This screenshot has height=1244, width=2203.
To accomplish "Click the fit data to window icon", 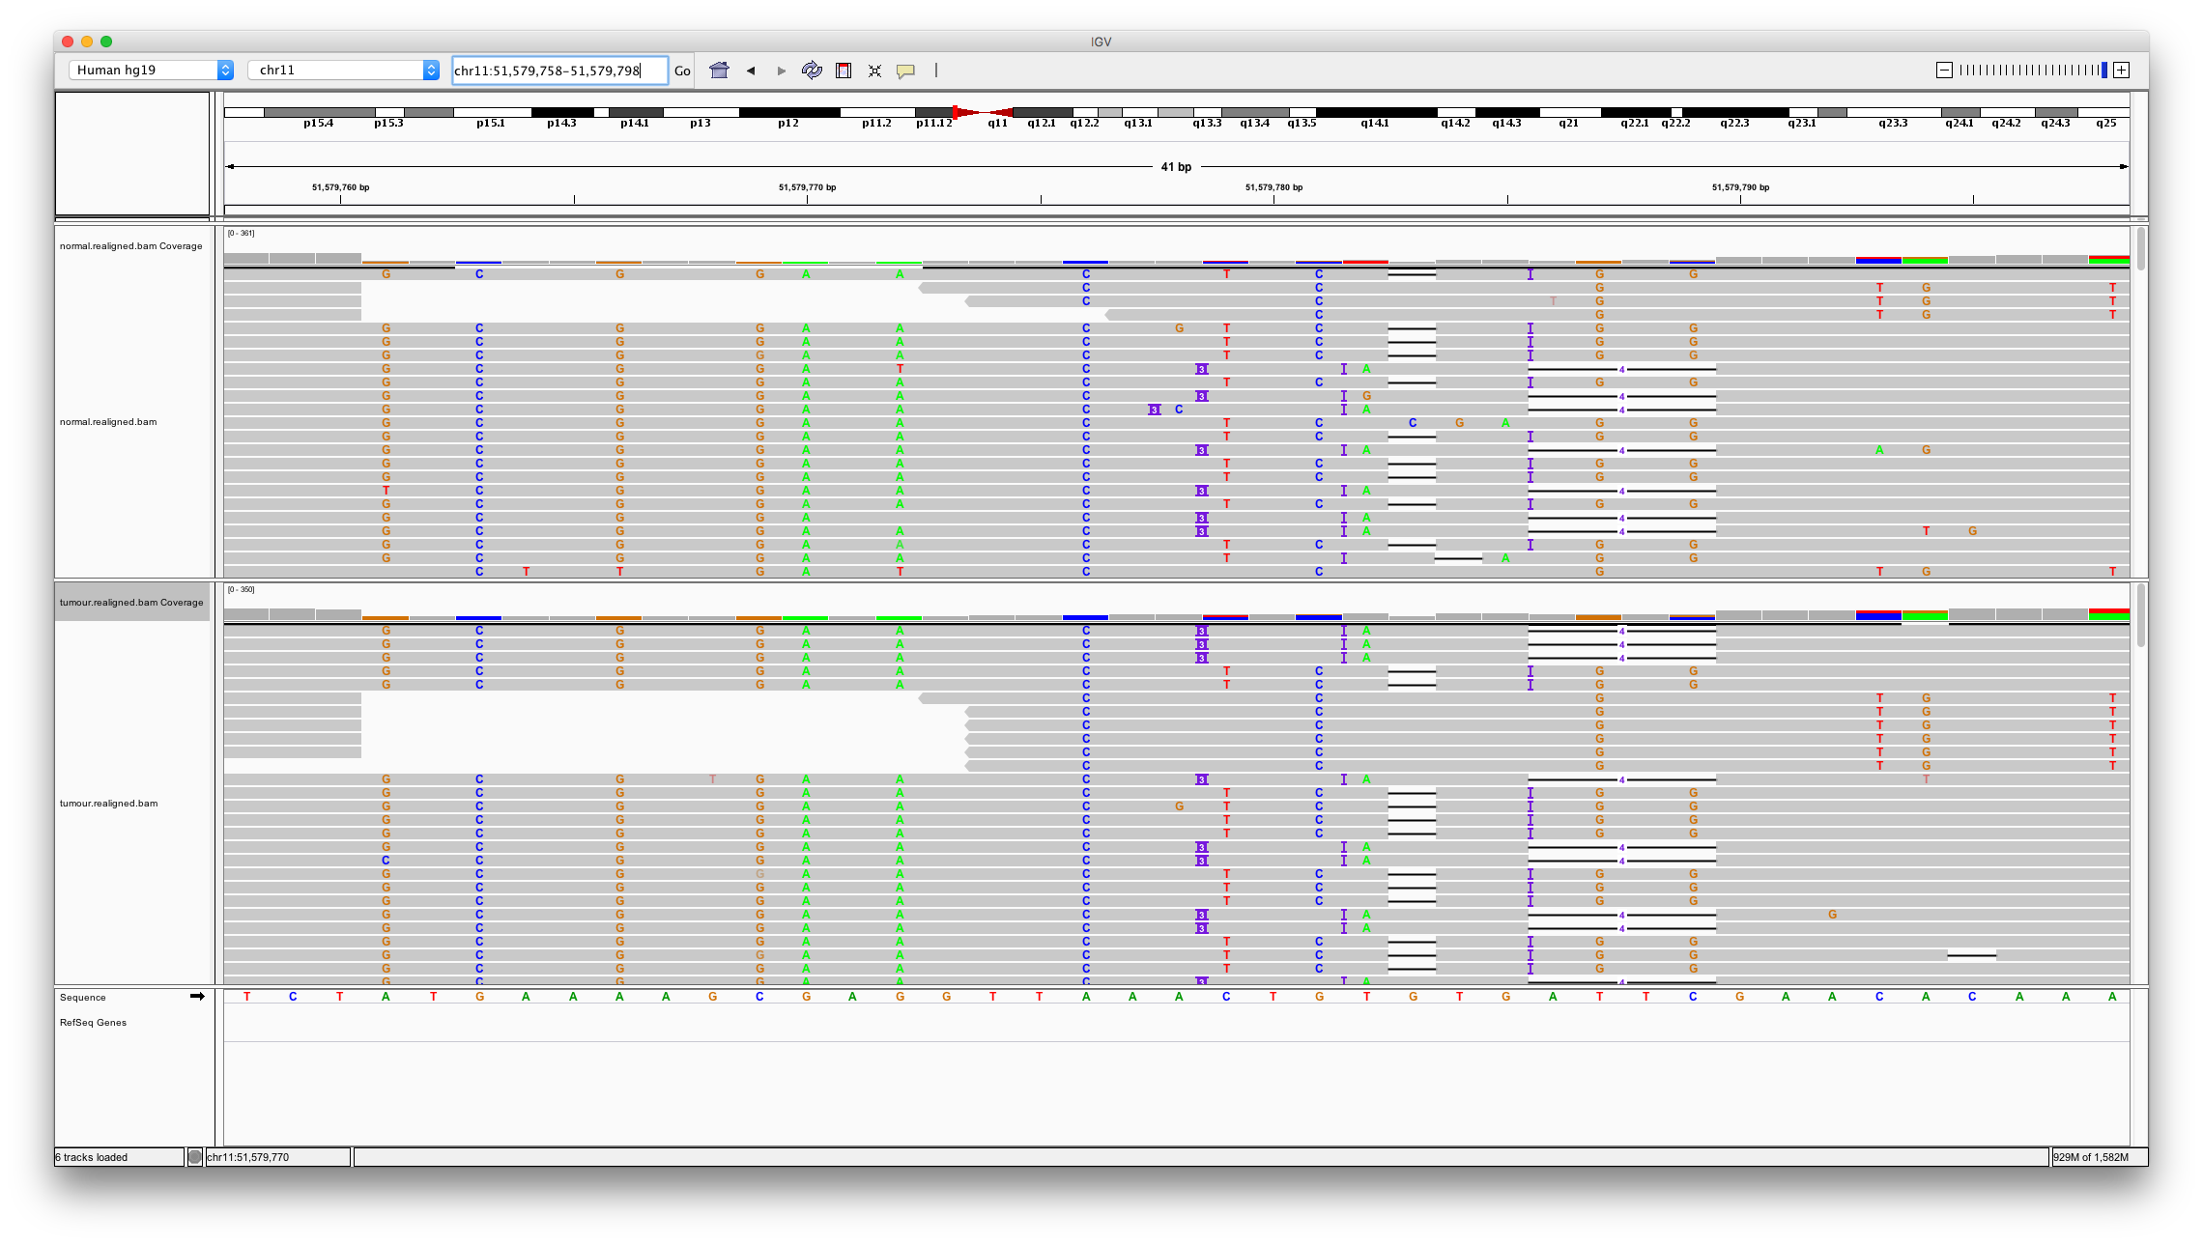I will [x=874, y=70].
